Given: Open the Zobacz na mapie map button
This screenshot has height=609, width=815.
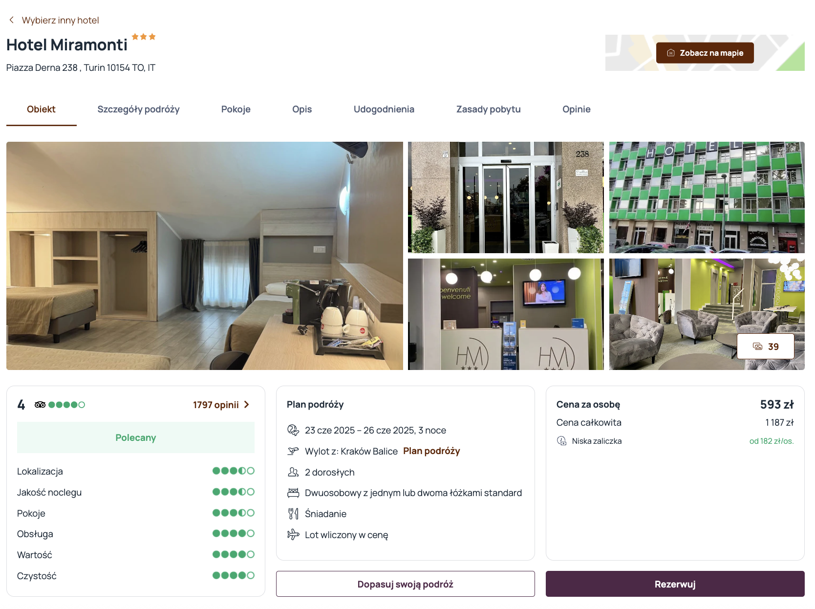Looking at the screenshot, I should (x=705, y=53).
